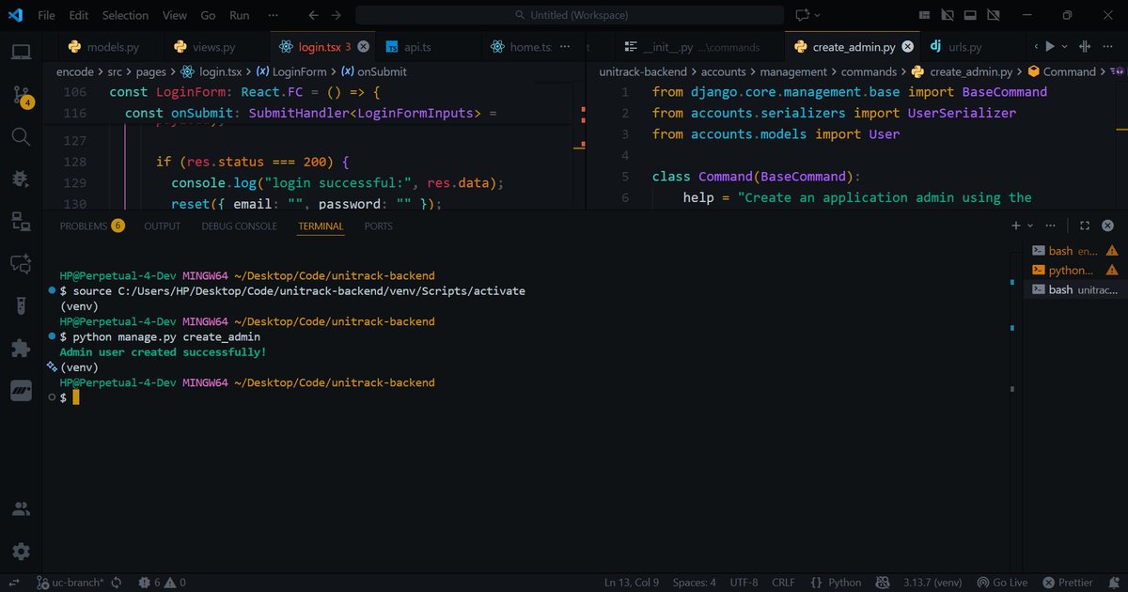The height and width of the screenshot is (592, 1128).
Task: Open dropdown beside Copilot chat icon
Action: click(818, 15)
